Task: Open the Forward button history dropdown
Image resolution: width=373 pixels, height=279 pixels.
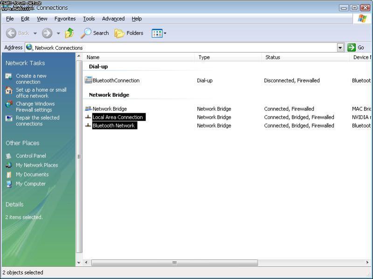Action: click(58, 33)
